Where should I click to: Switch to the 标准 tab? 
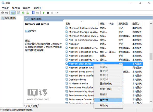(x=35, y=106)
